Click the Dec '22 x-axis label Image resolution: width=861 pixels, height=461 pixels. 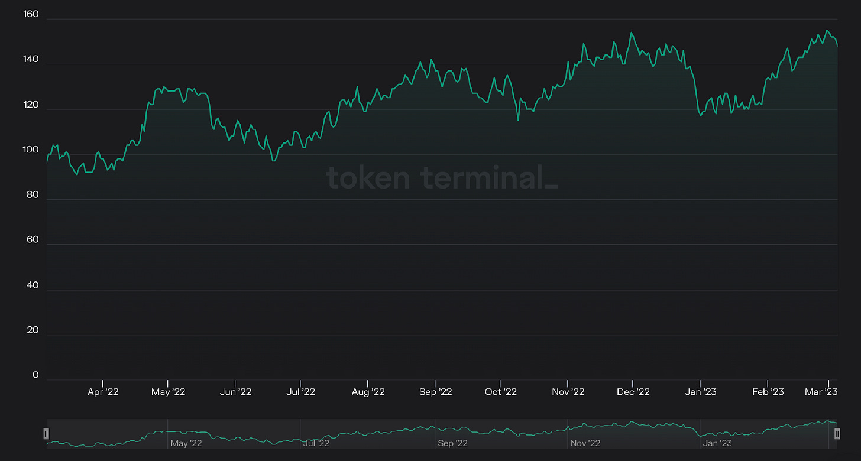coord(633,392)
